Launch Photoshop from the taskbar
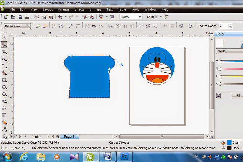243x162 pixels. pyautogui.click(x=124, y=156)
